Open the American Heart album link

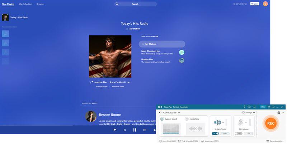pyautogui.click(x=118, y=87)
